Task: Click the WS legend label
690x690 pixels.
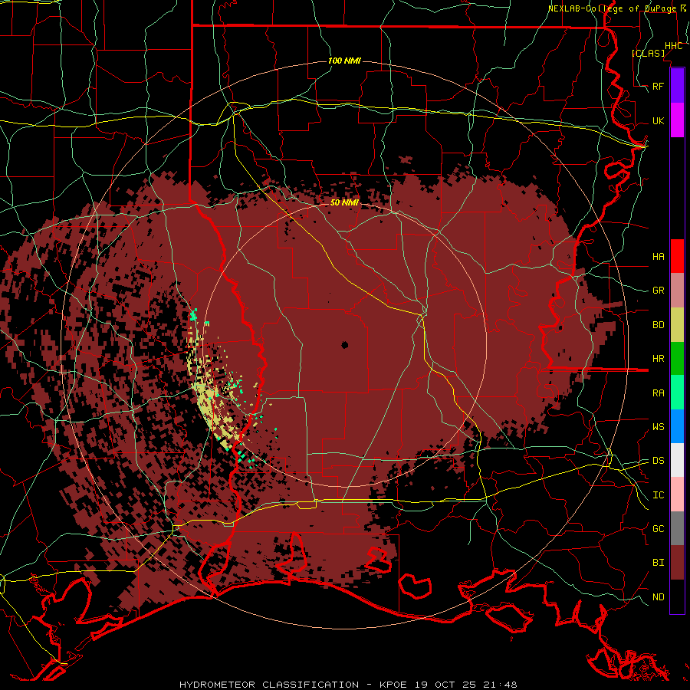Action: coord(658,426)
